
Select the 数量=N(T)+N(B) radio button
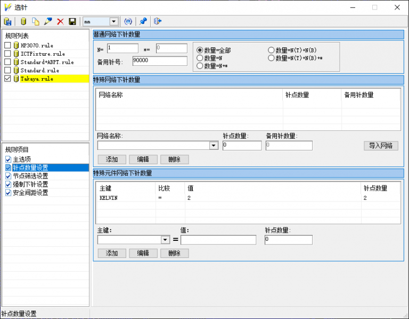(271, 50)
